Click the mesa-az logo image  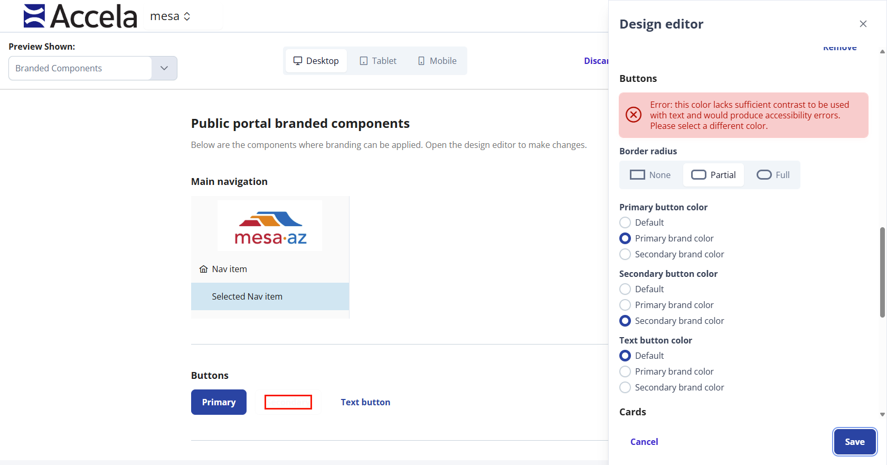[270, 226]
